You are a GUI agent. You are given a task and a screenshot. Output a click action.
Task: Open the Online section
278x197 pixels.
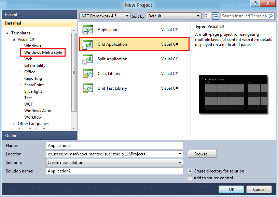[x=39, y=136]
